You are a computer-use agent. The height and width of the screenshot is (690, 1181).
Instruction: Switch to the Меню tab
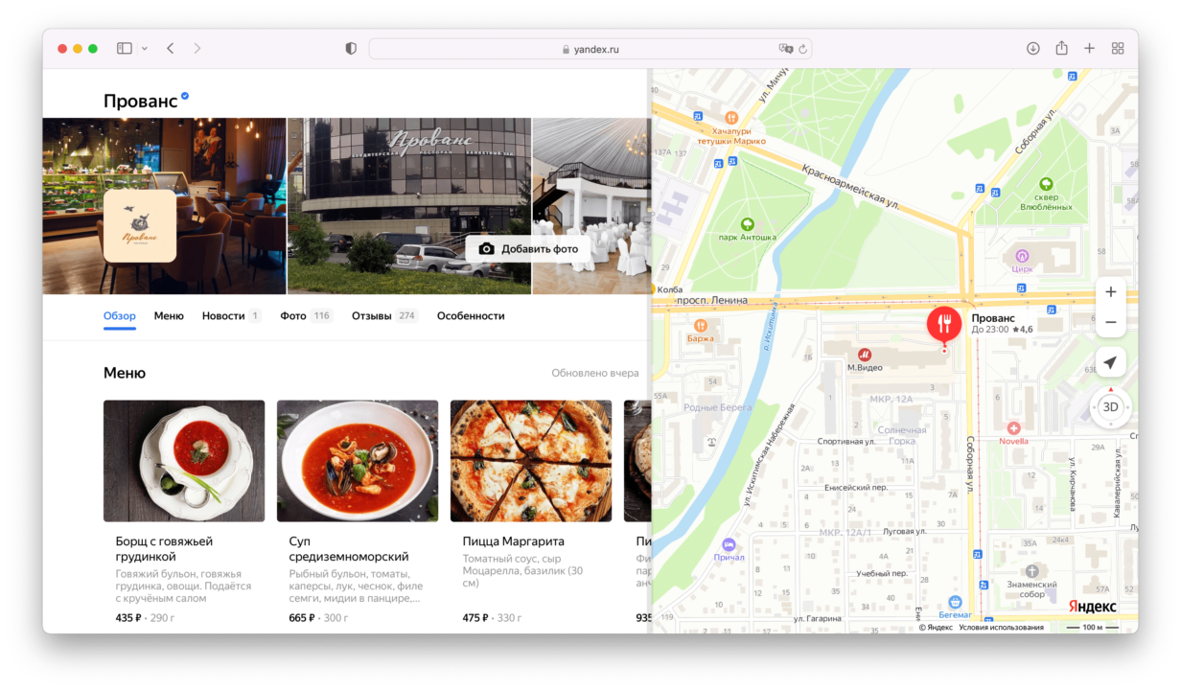point(169,315)
